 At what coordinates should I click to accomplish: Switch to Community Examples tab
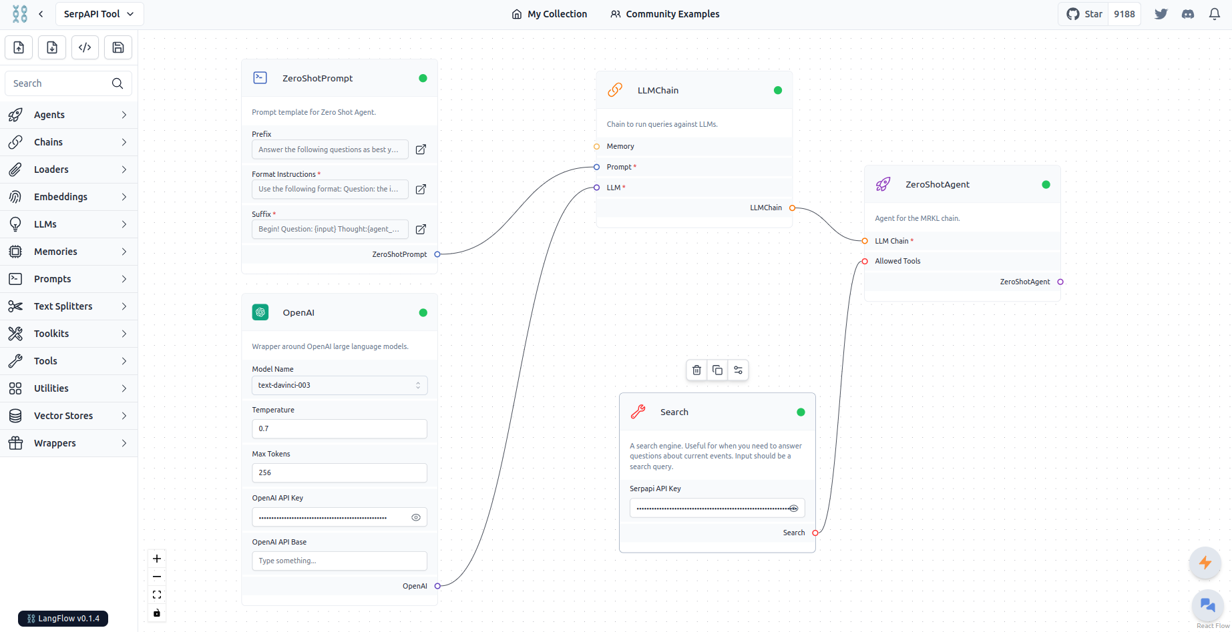(665, 14)
